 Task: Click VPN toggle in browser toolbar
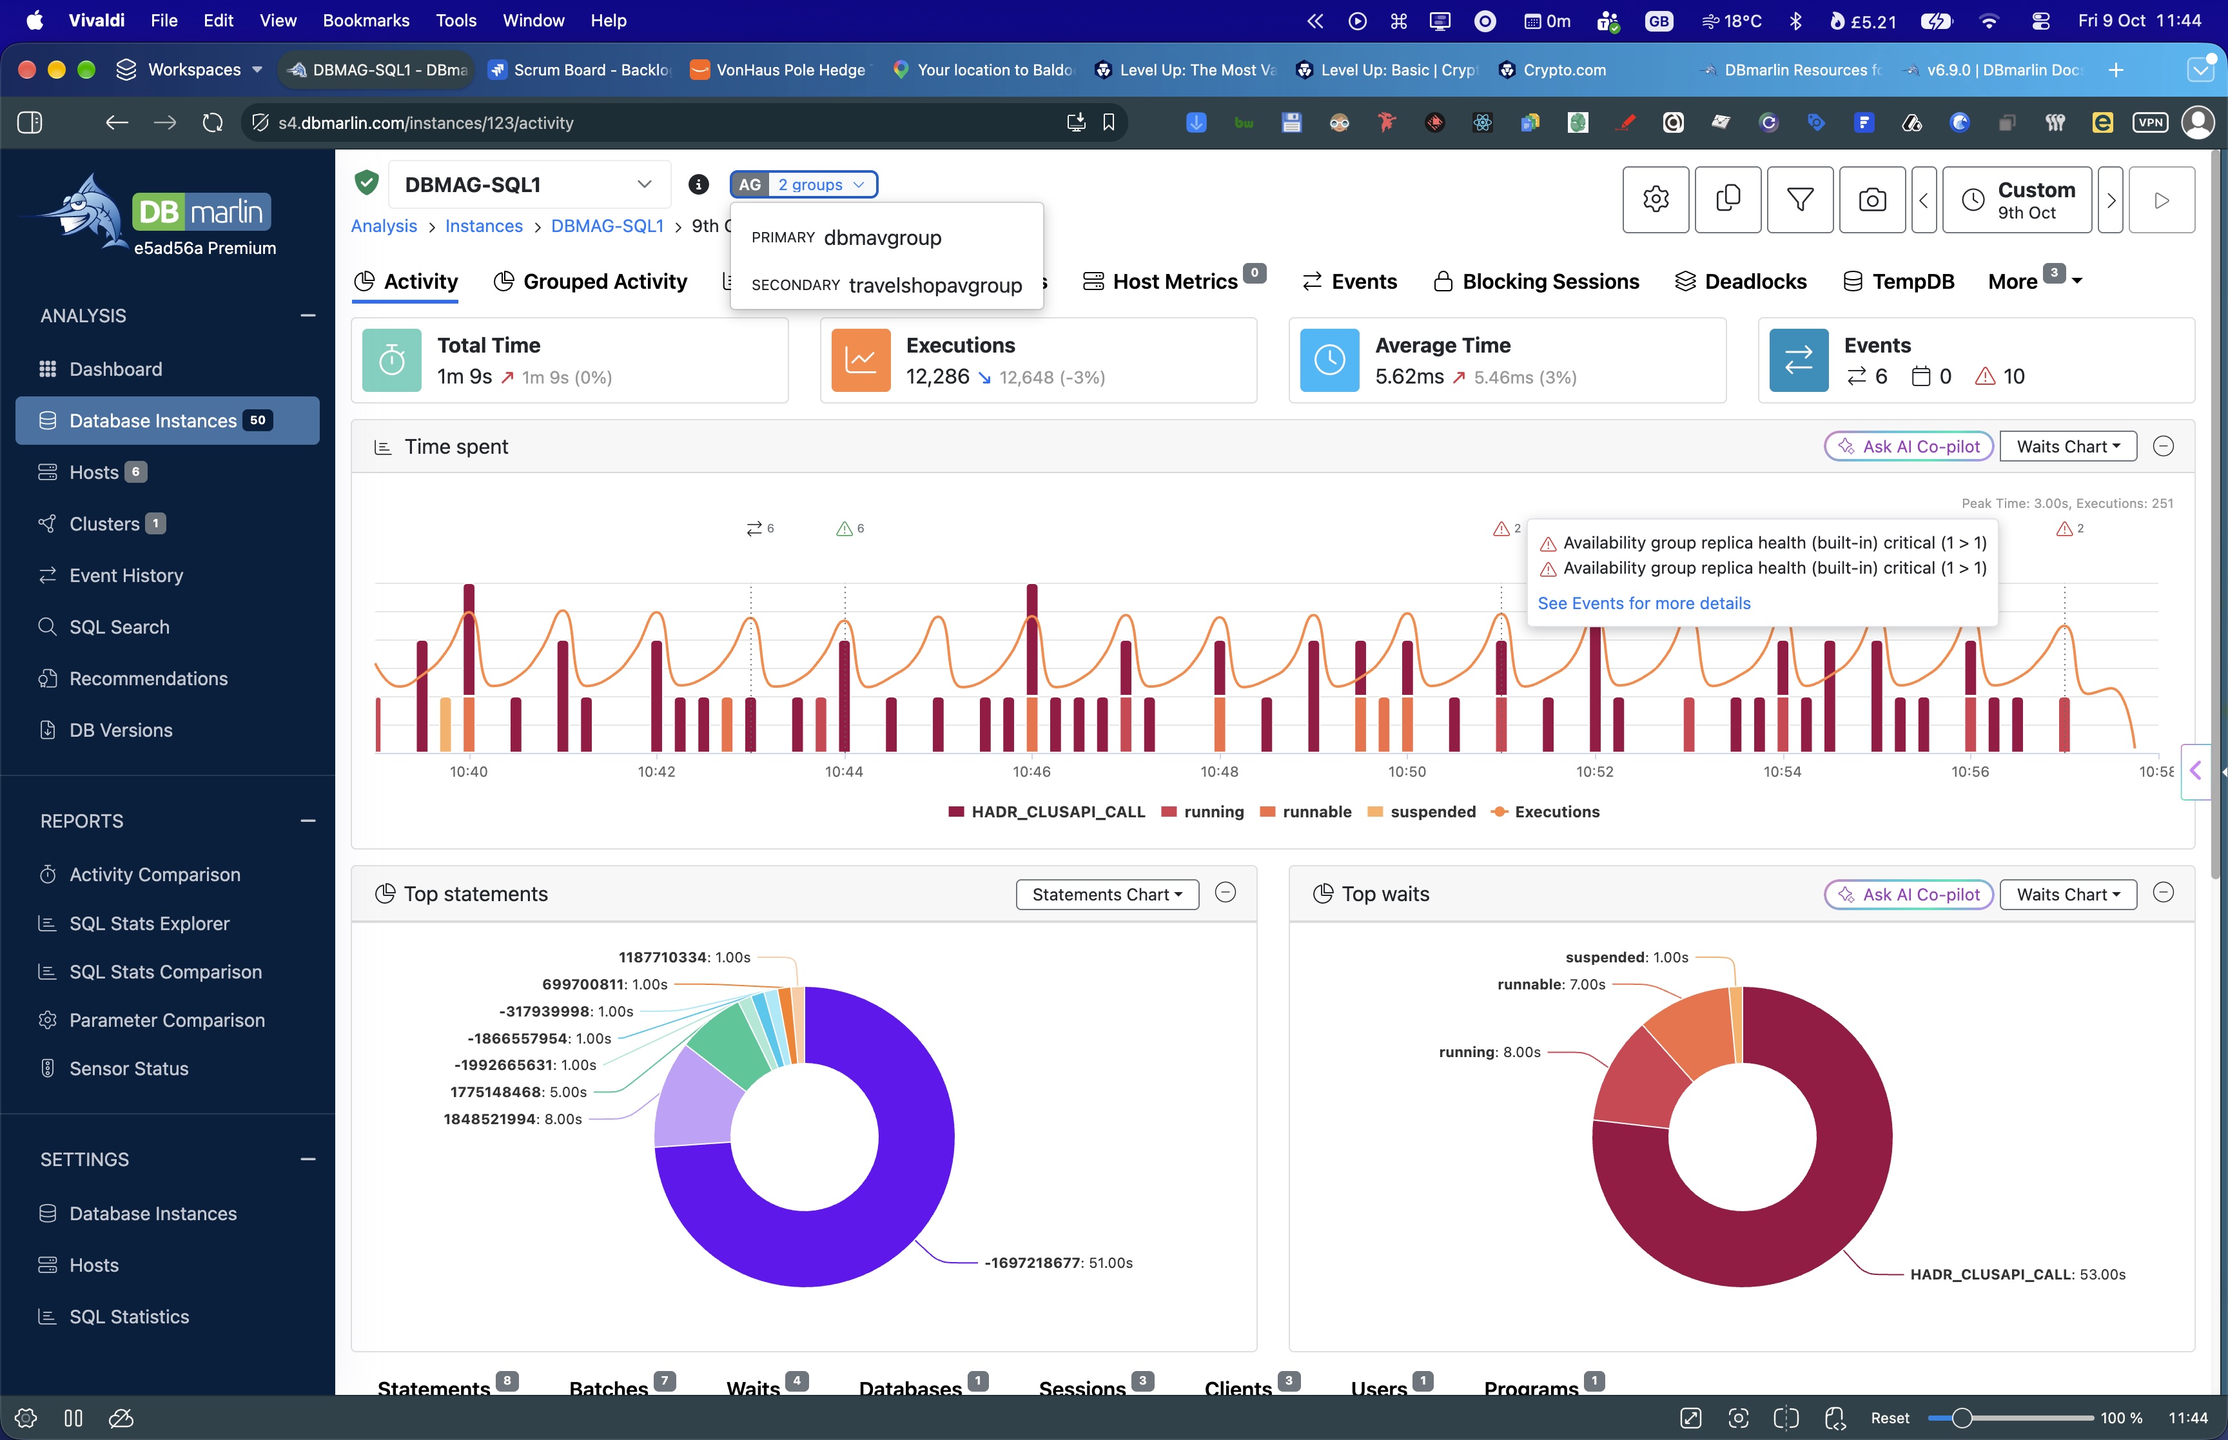[2151, 122]
